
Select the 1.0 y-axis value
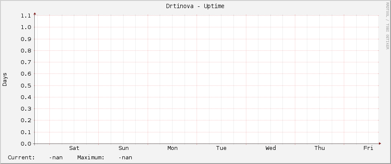point(26,27)
